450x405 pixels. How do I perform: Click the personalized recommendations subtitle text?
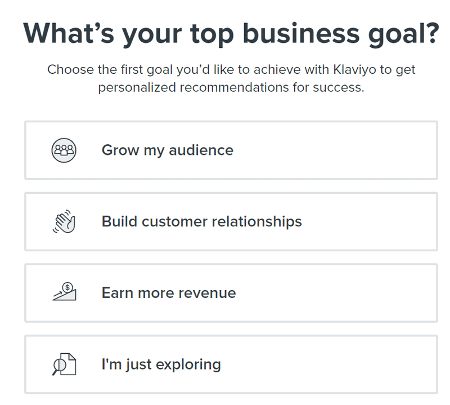231,78
